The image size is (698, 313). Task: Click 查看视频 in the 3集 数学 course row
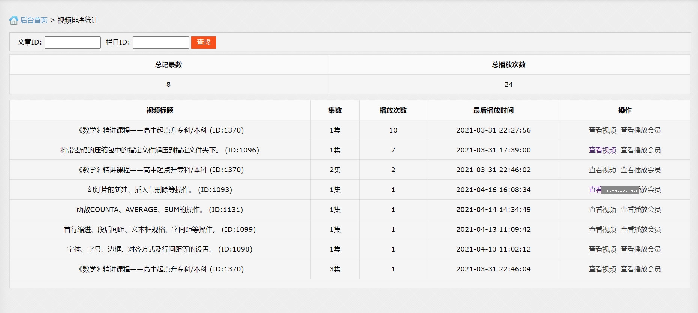[602, 269]
